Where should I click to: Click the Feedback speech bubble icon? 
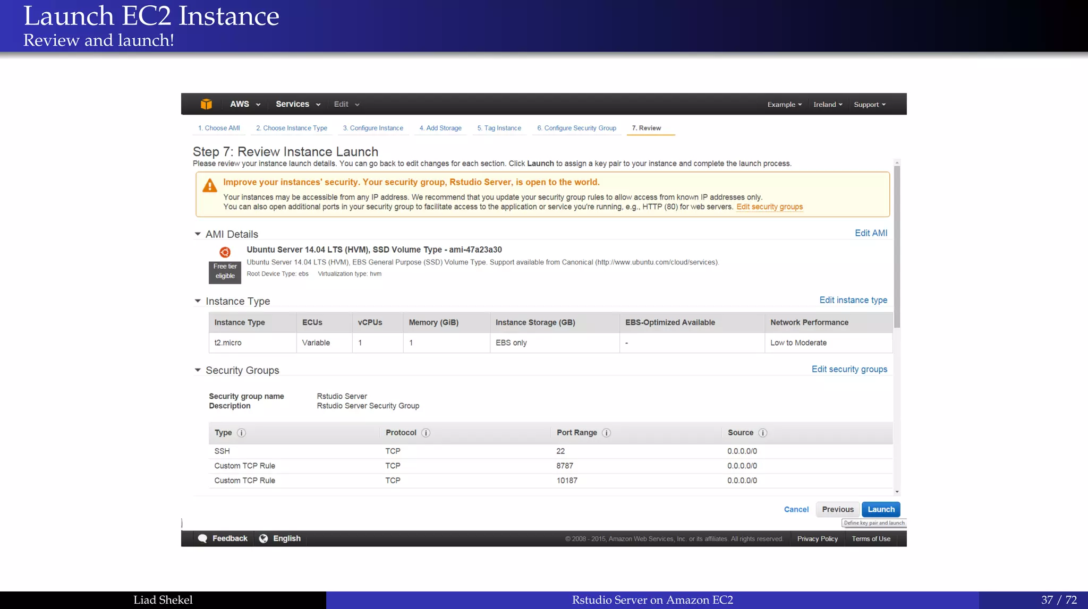(x=202, y=538)
